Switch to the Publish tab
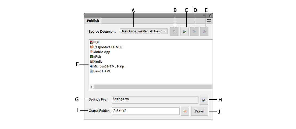The height and width of the screenshot is (129, 296). 93,21
